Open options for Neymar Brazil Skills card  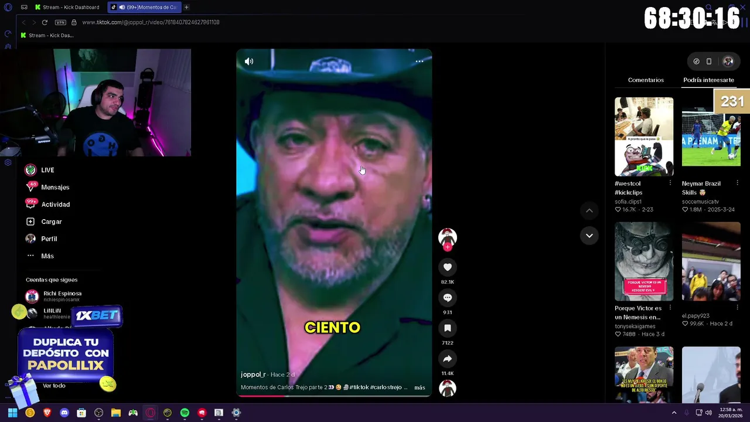pyautogui.click(x=737, y=183)
